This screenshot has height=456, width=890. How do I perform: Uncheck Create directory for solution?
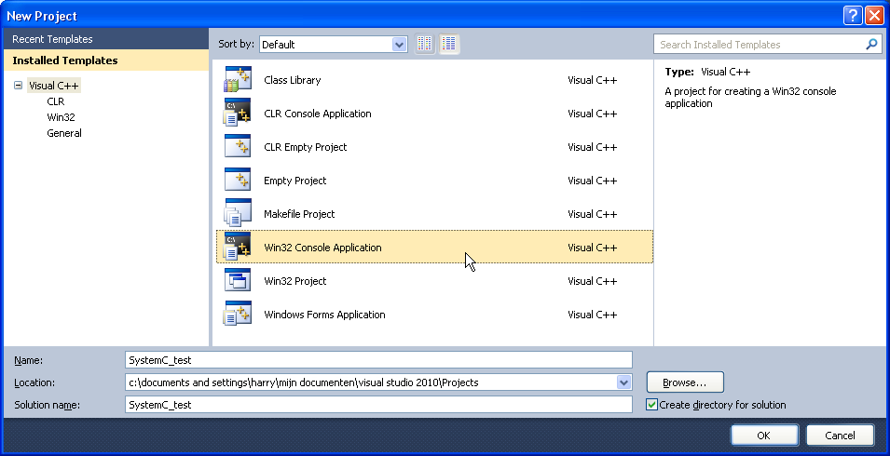(x=652, y=405)
